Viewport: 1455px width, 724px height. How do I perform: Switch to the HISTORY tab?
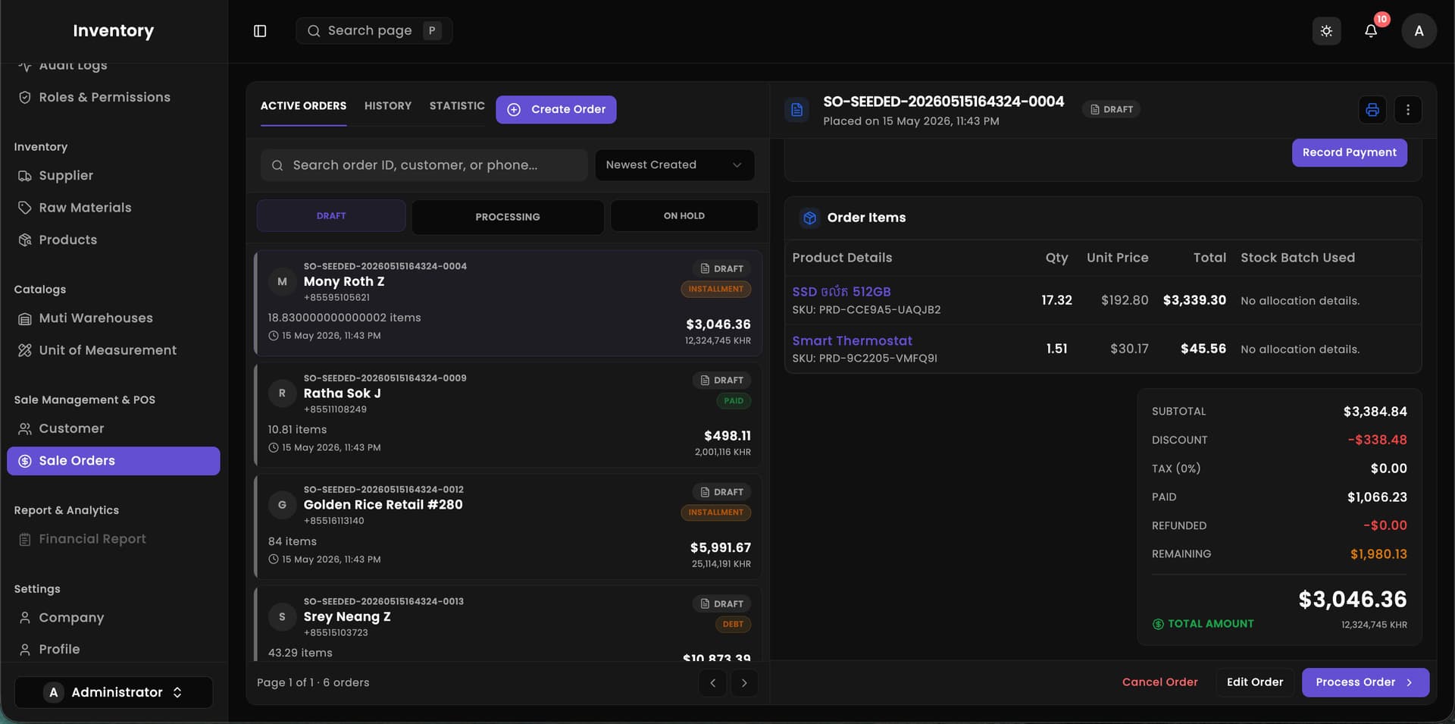point(388,106)
